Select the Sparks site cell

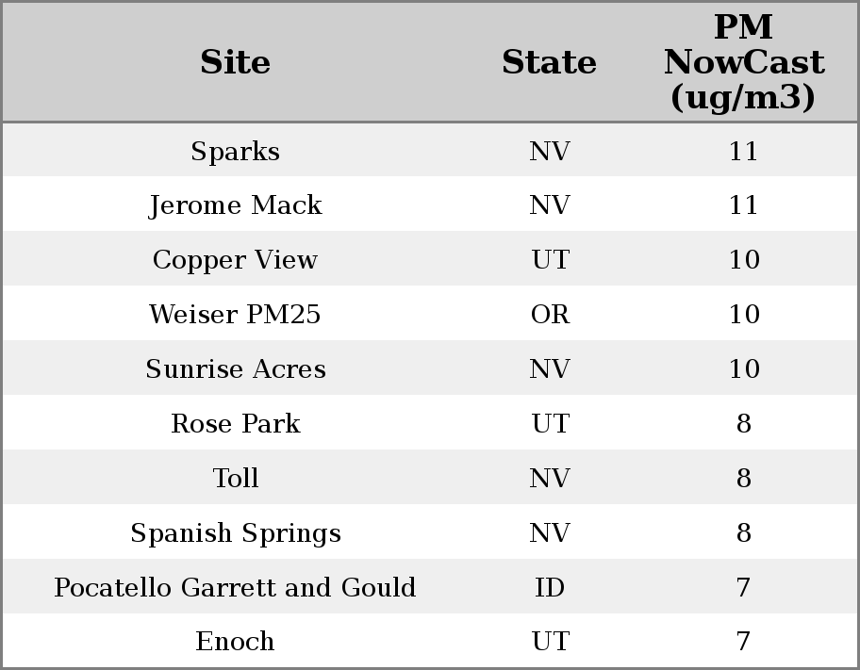tap(235, 151)
